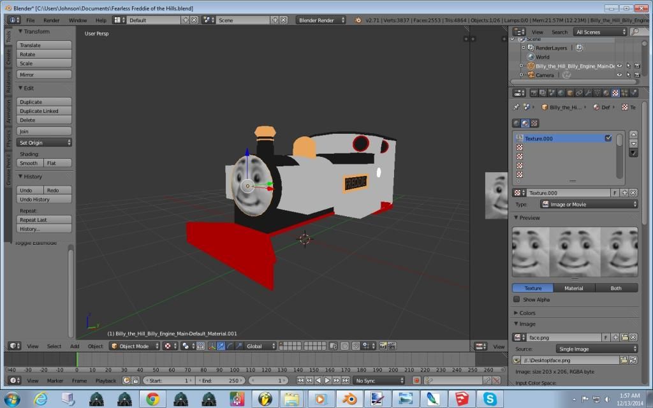Open image file browser next to face.png

click(624, 337)
